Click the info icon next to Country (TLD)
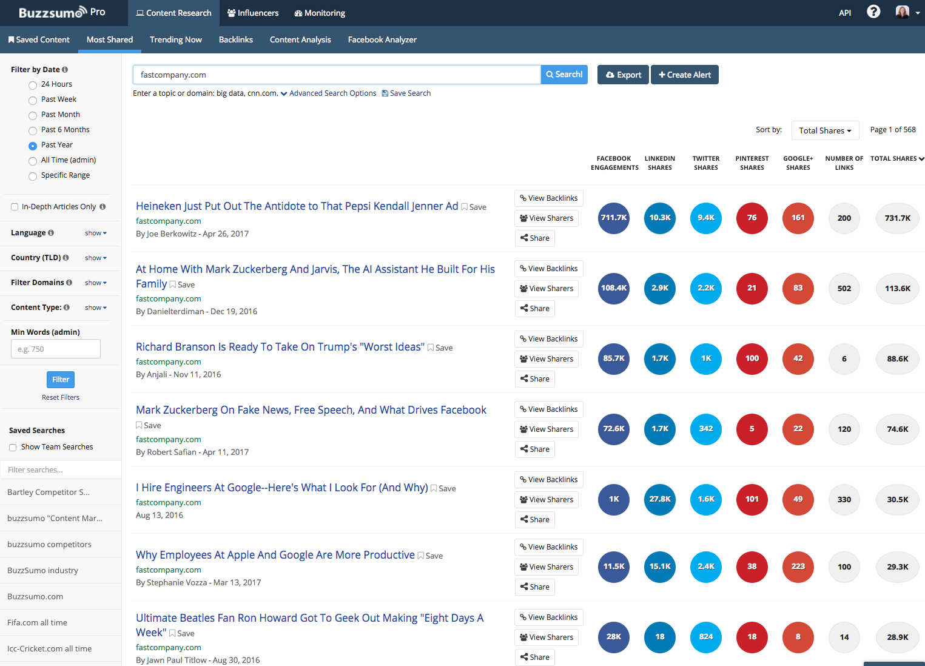The width and height of the screenshot is (925, 666). 66,258
